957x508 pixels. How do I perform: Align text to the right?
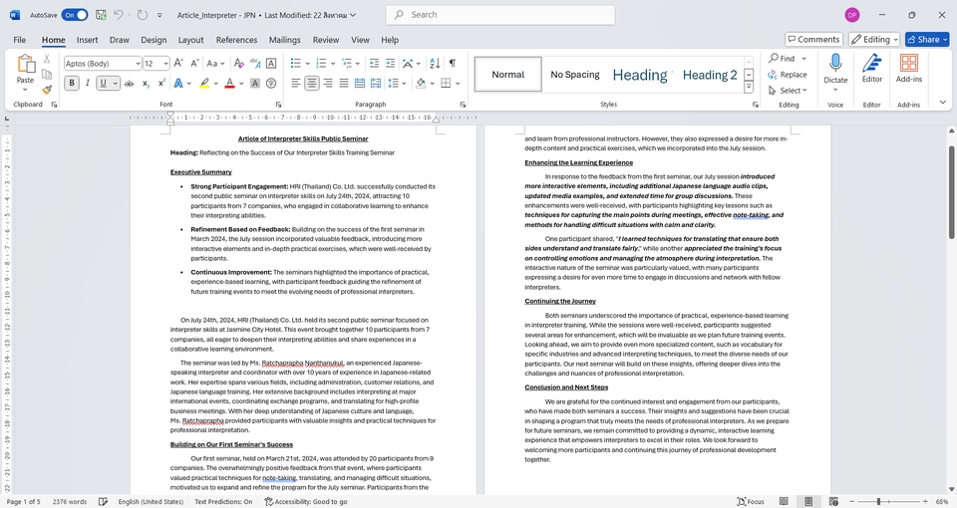(328, 83)
